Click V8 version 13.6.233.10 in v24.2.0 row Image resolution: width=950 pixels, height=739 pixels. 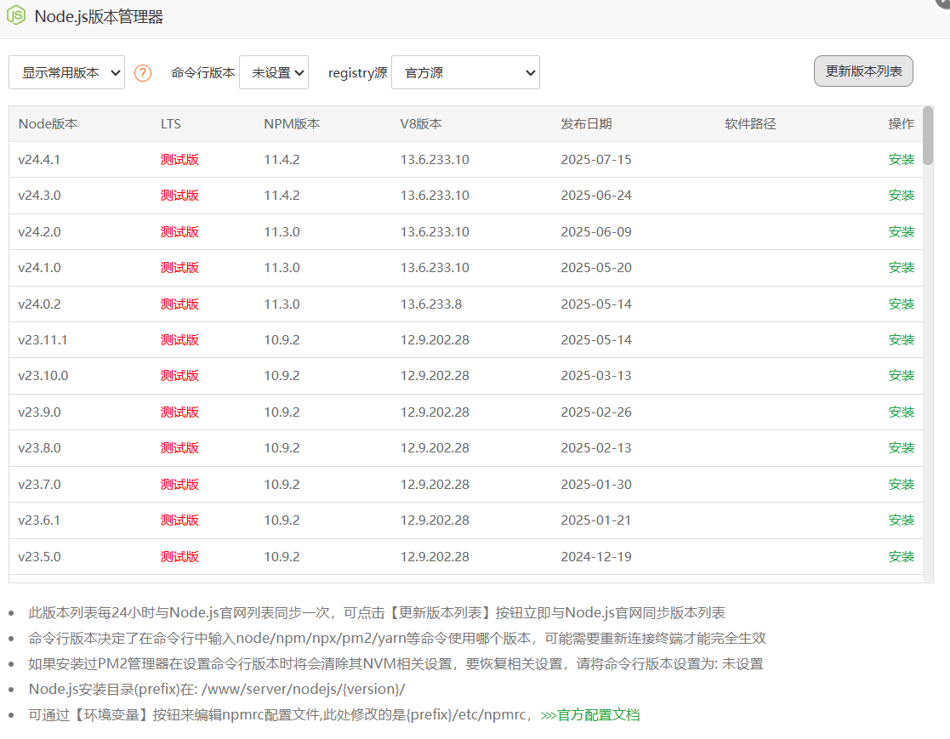coord(435,231)
